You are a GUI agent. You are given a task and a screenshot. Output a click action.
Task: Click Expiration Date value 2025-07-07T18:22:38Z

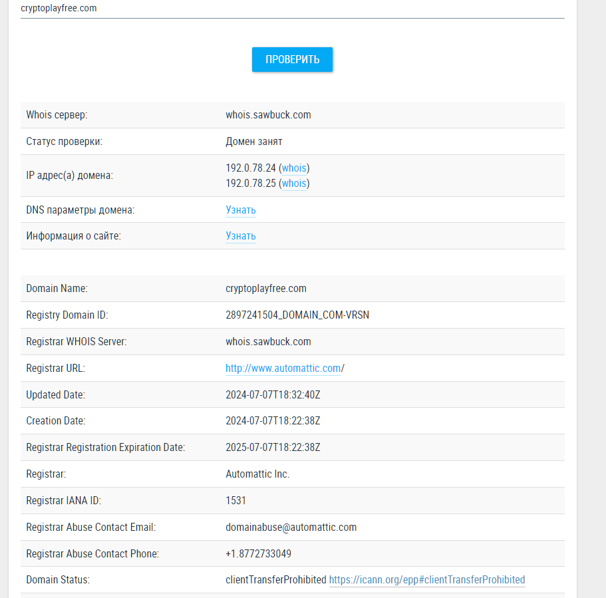pyautogui.click(x=273, y=447)
